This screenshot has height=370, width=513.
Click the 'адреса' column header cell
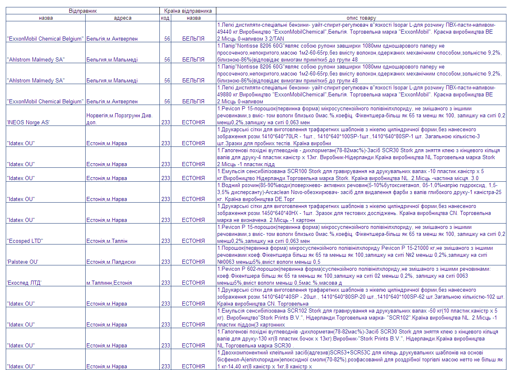(x=123, y=18)
